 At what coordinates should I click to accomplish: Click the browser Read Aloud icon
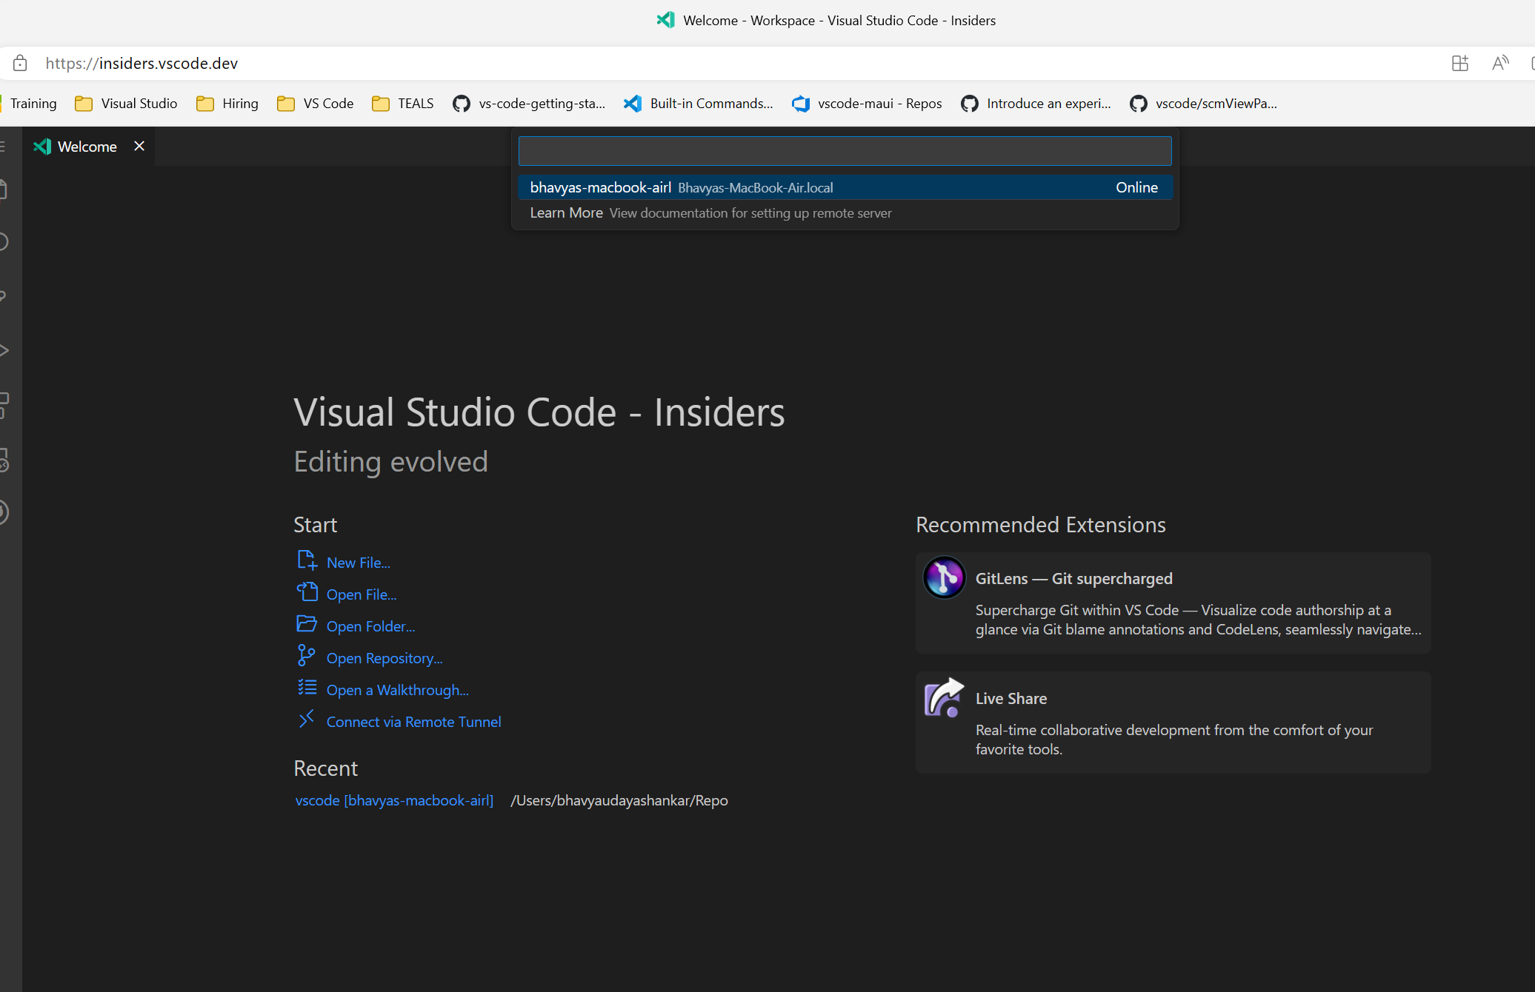(1500, 64)
